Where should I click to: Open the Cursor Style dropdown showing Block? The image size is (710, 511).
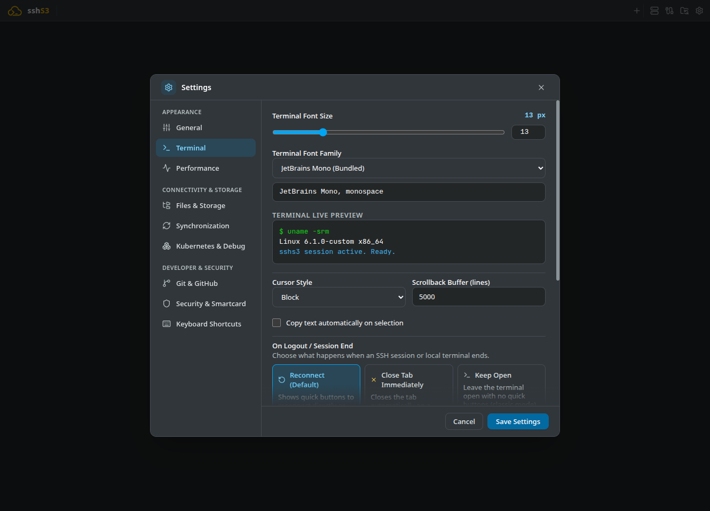coord(339,297)
